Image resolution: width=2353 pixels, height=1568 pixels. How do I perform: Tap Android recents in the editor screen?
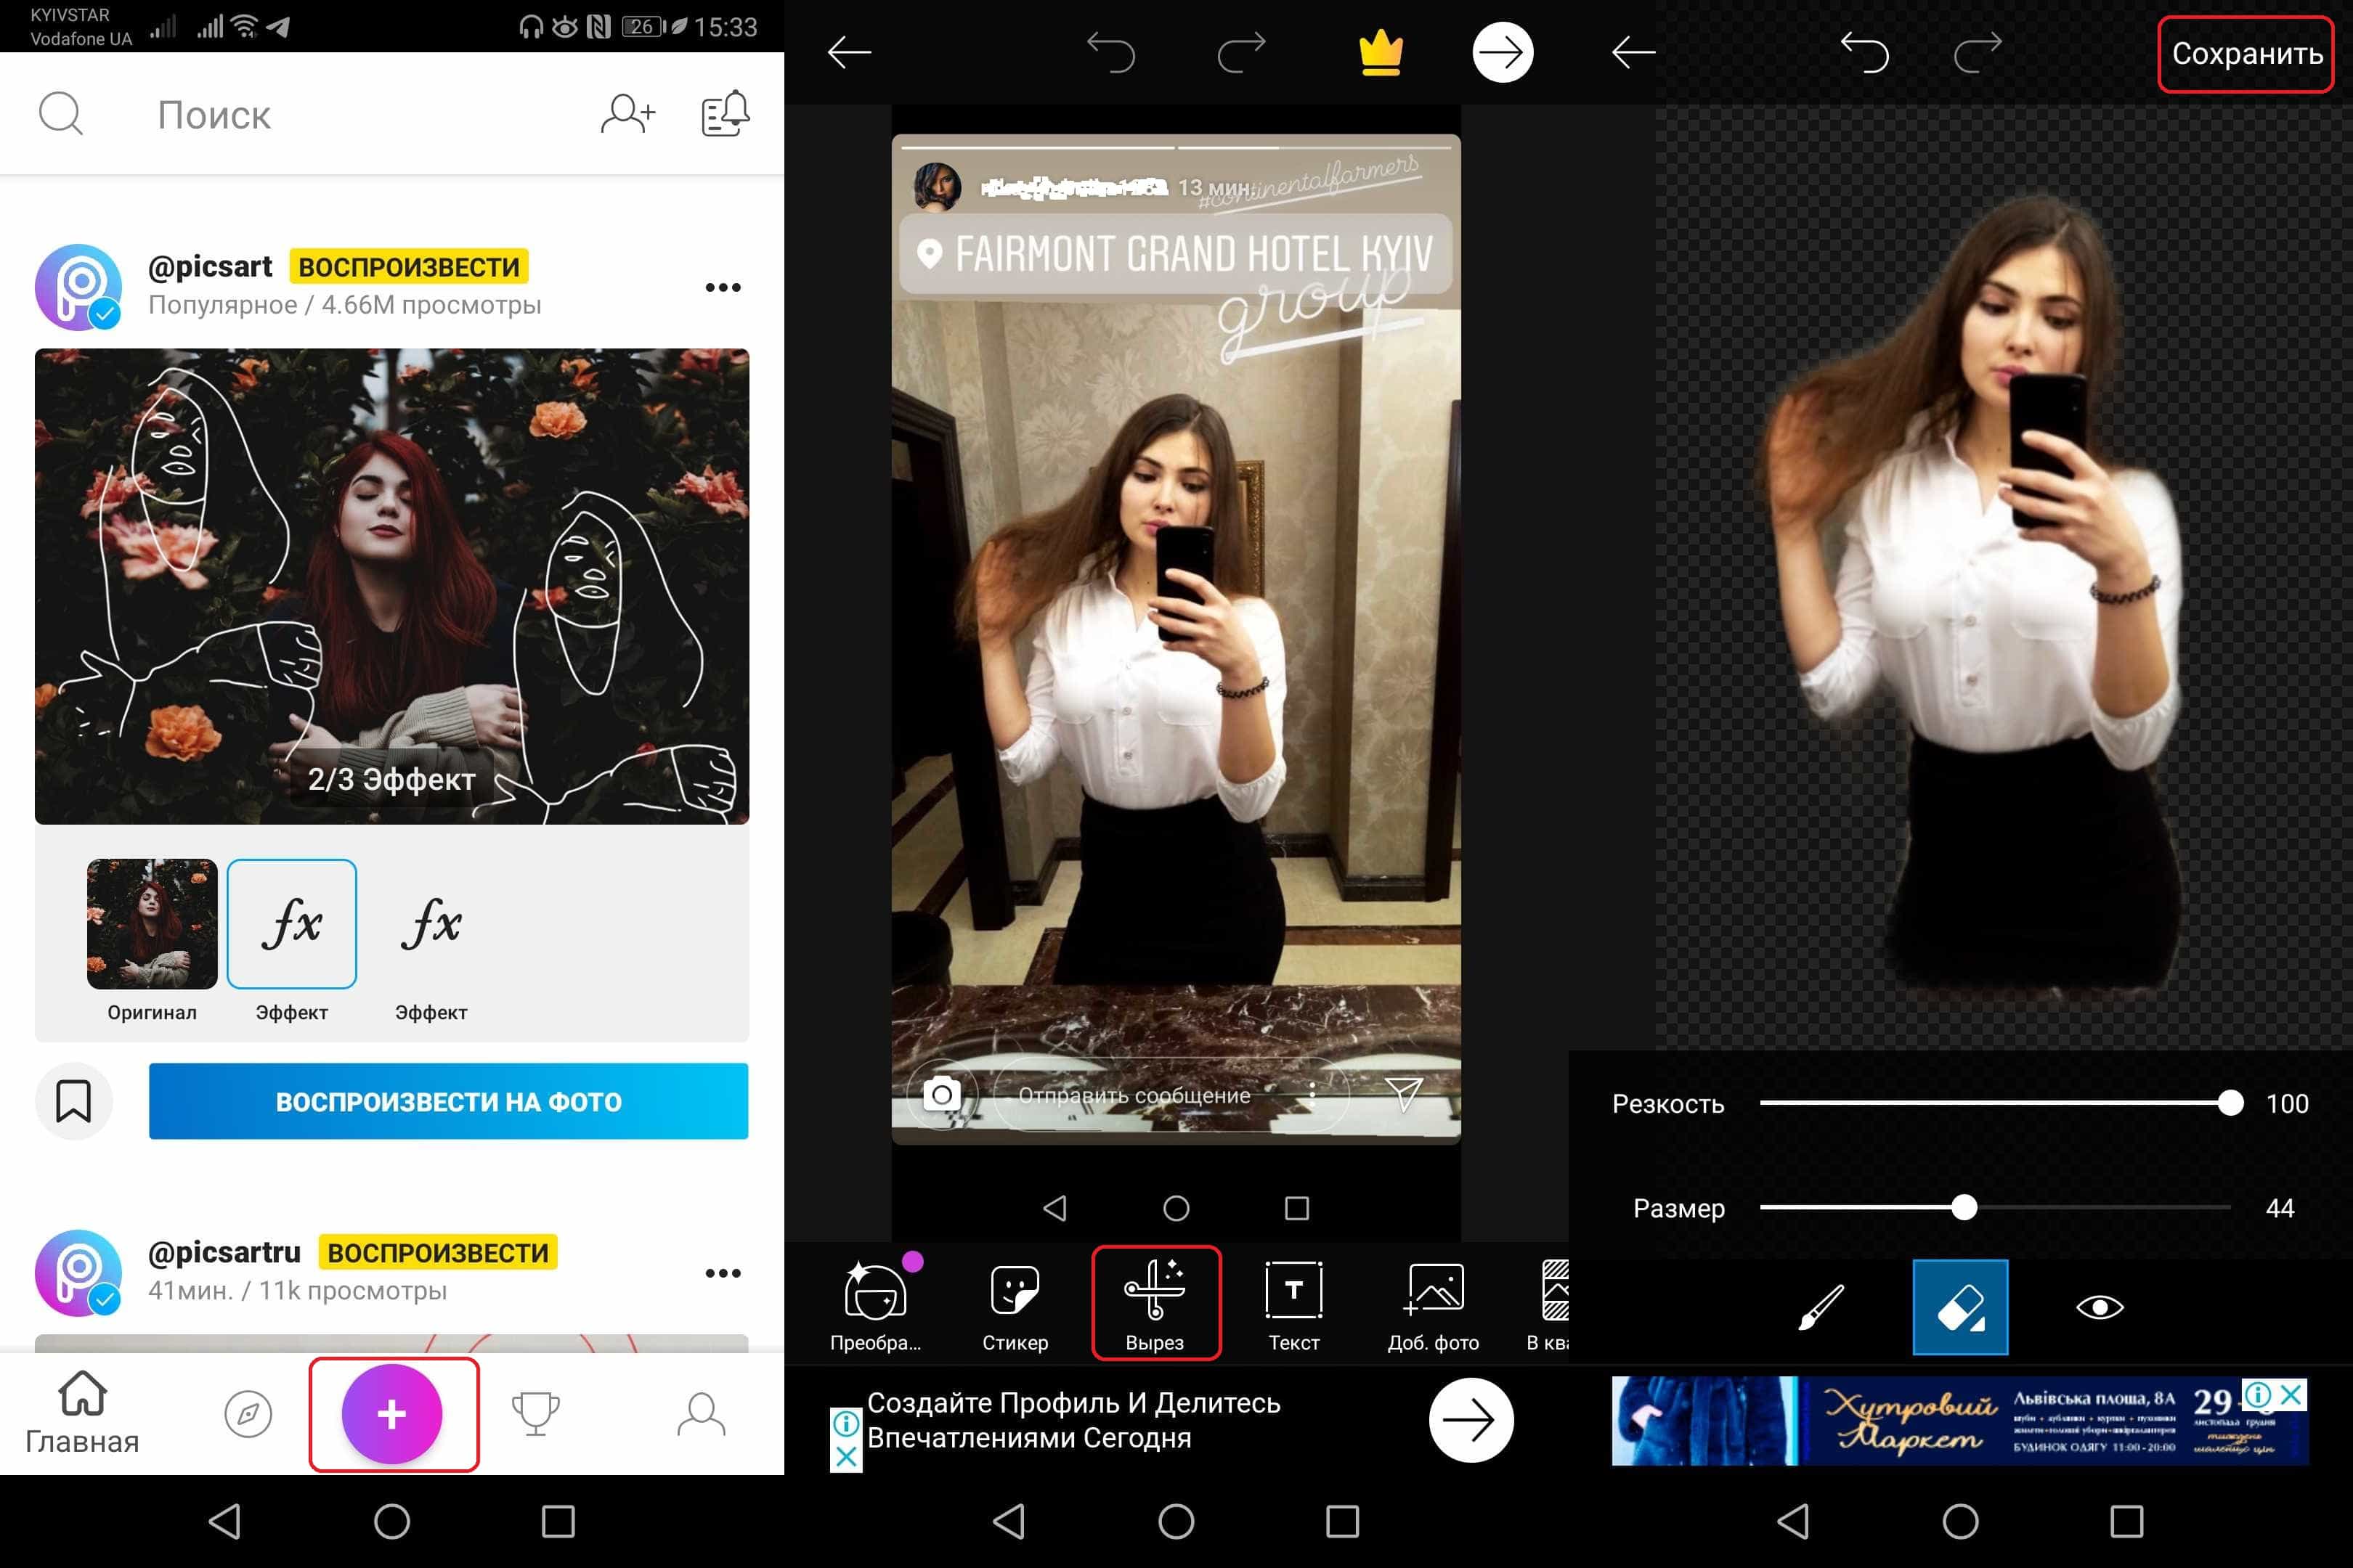(1341, 1521)
